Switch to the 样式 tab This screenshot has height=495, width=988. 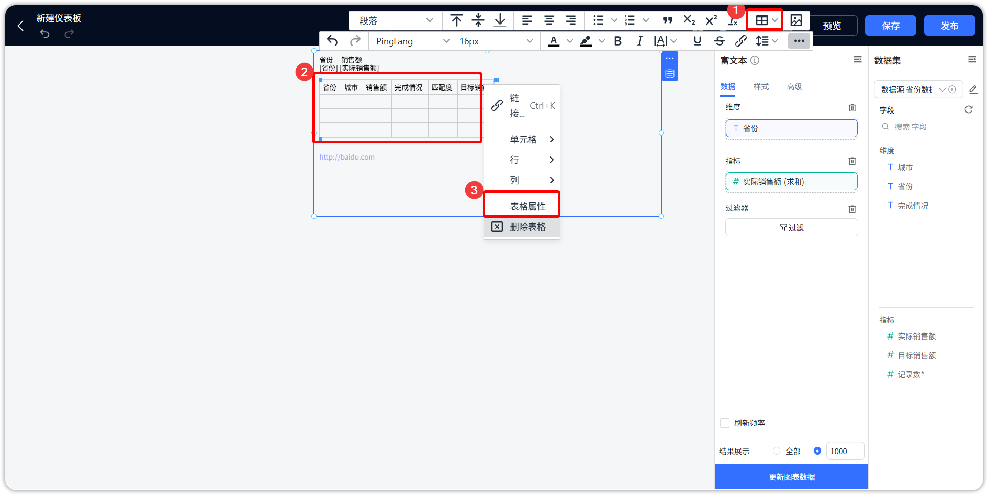point(761,87)
